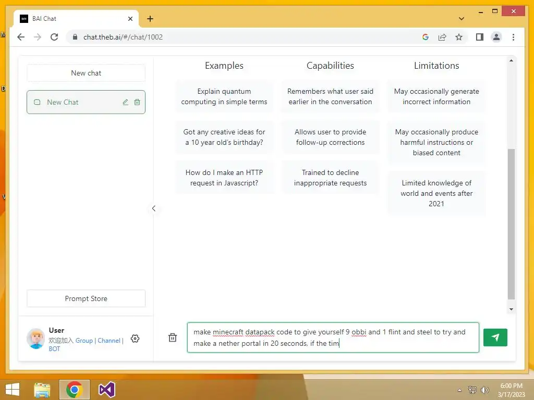The image size is (534, 400).
Task: Click the May occasionally generate incorrect information card
Action: pos(436,96)
